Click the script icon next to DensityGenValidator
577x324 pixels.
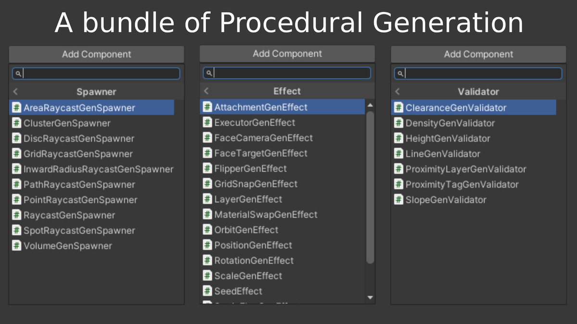(x=399, y=123)
